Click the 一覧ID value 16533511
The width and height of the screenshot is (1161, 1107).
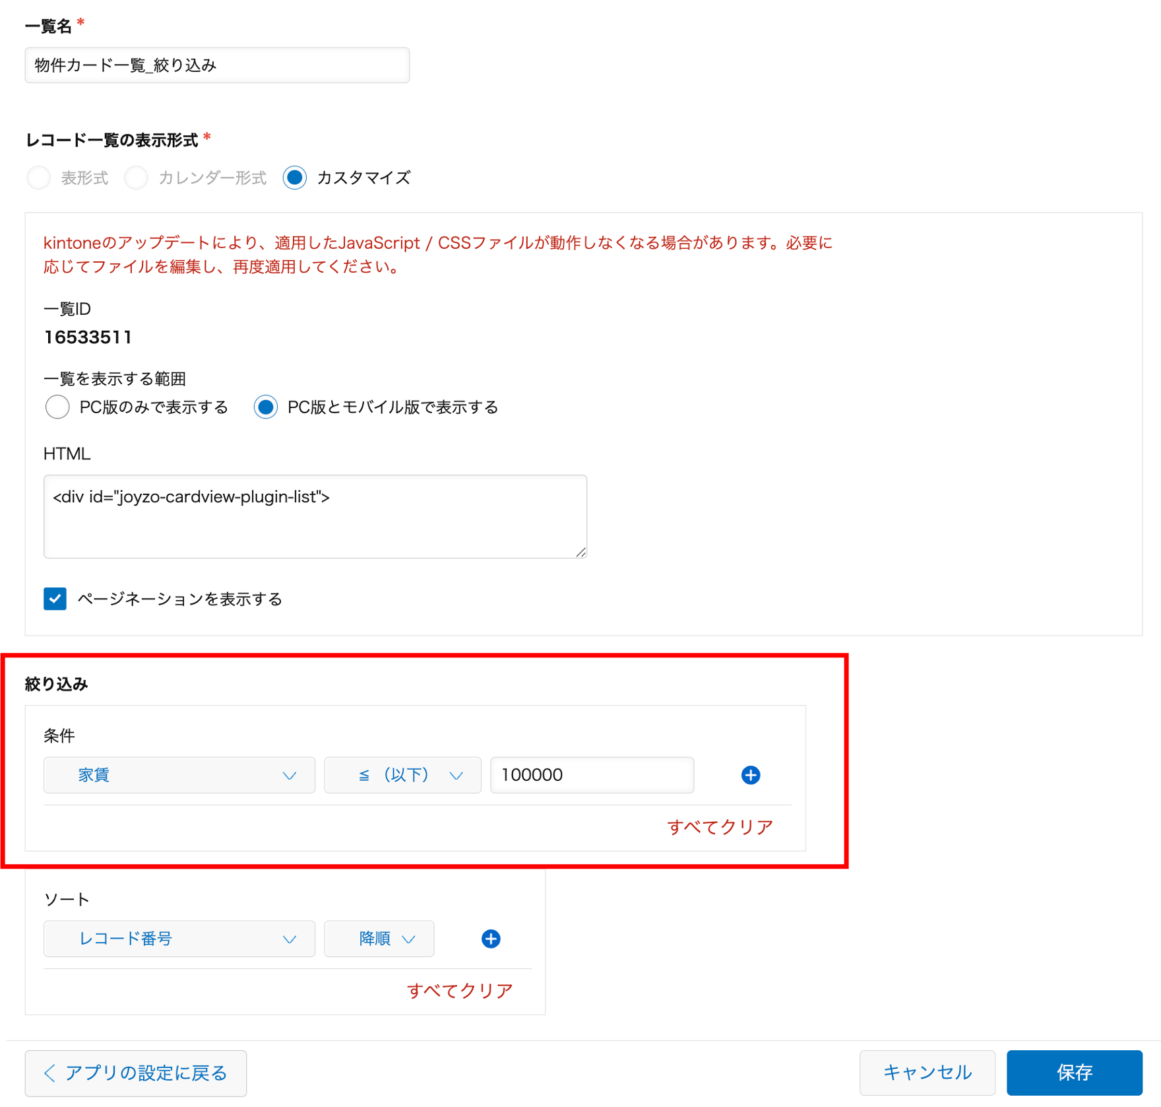click(88, 337)
